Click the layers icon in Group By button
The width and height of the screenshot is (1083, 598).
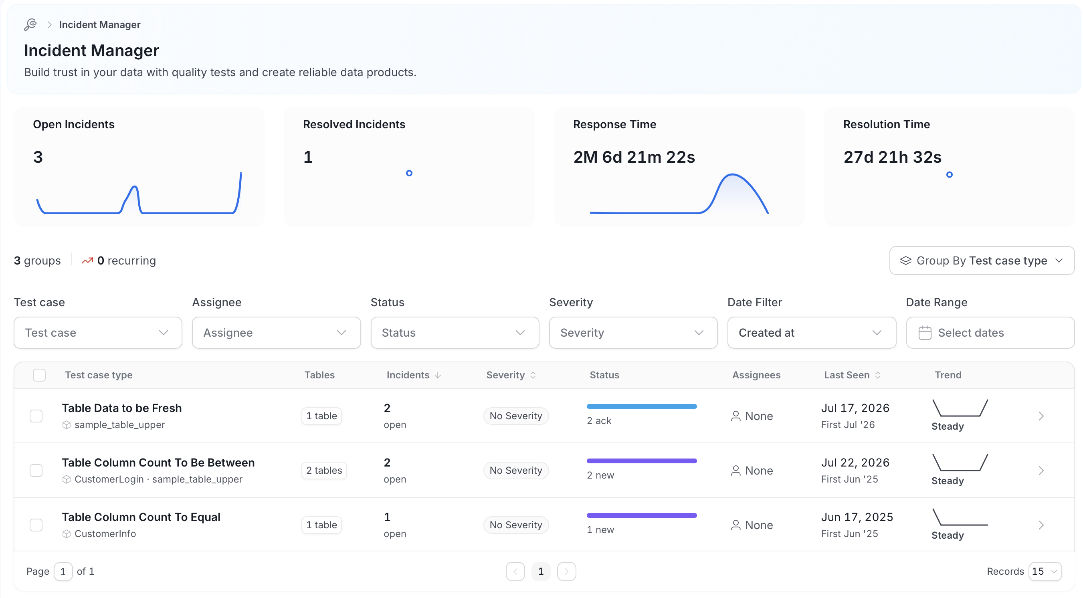pyautogui.click(x=905, y=261)
